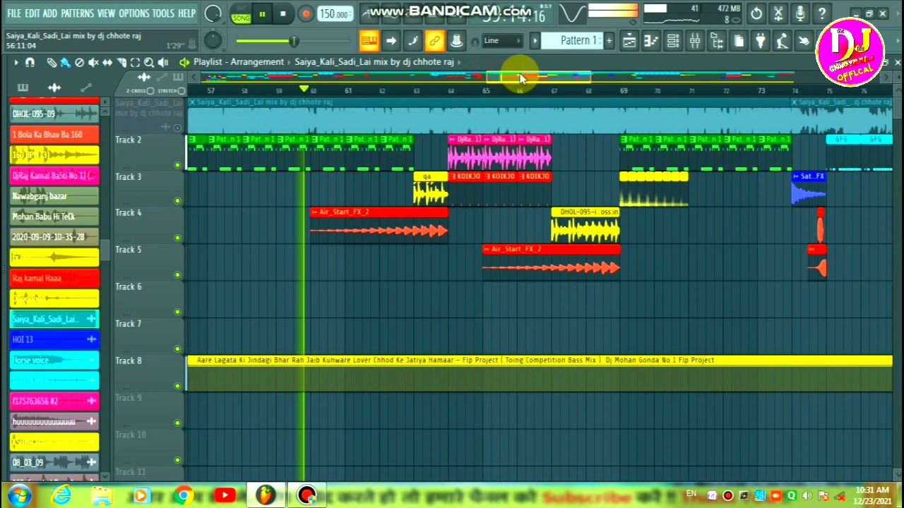Add a new pattern with plus button

tap(609, 41)
